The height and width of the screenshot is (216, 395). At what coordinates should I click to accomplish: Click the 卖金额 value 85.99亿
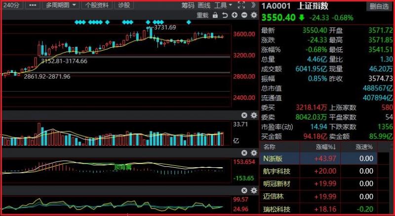tap(381, 136)
